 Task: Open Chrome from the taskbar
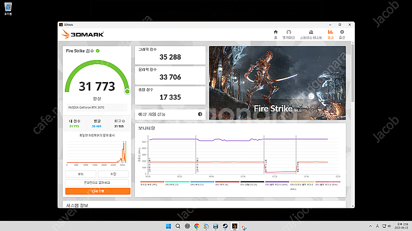[196, 226]
